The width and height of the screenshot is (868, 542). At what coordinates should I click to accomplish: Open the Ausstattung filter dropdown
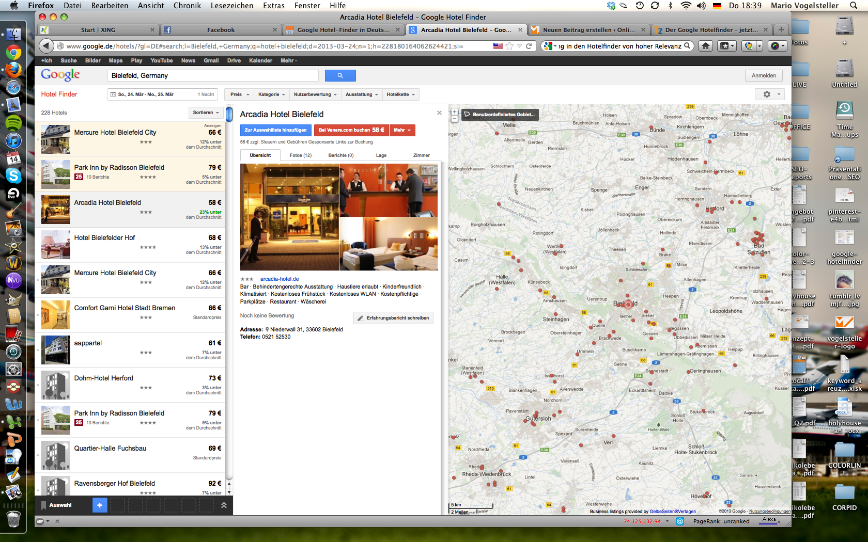(362, 94)
